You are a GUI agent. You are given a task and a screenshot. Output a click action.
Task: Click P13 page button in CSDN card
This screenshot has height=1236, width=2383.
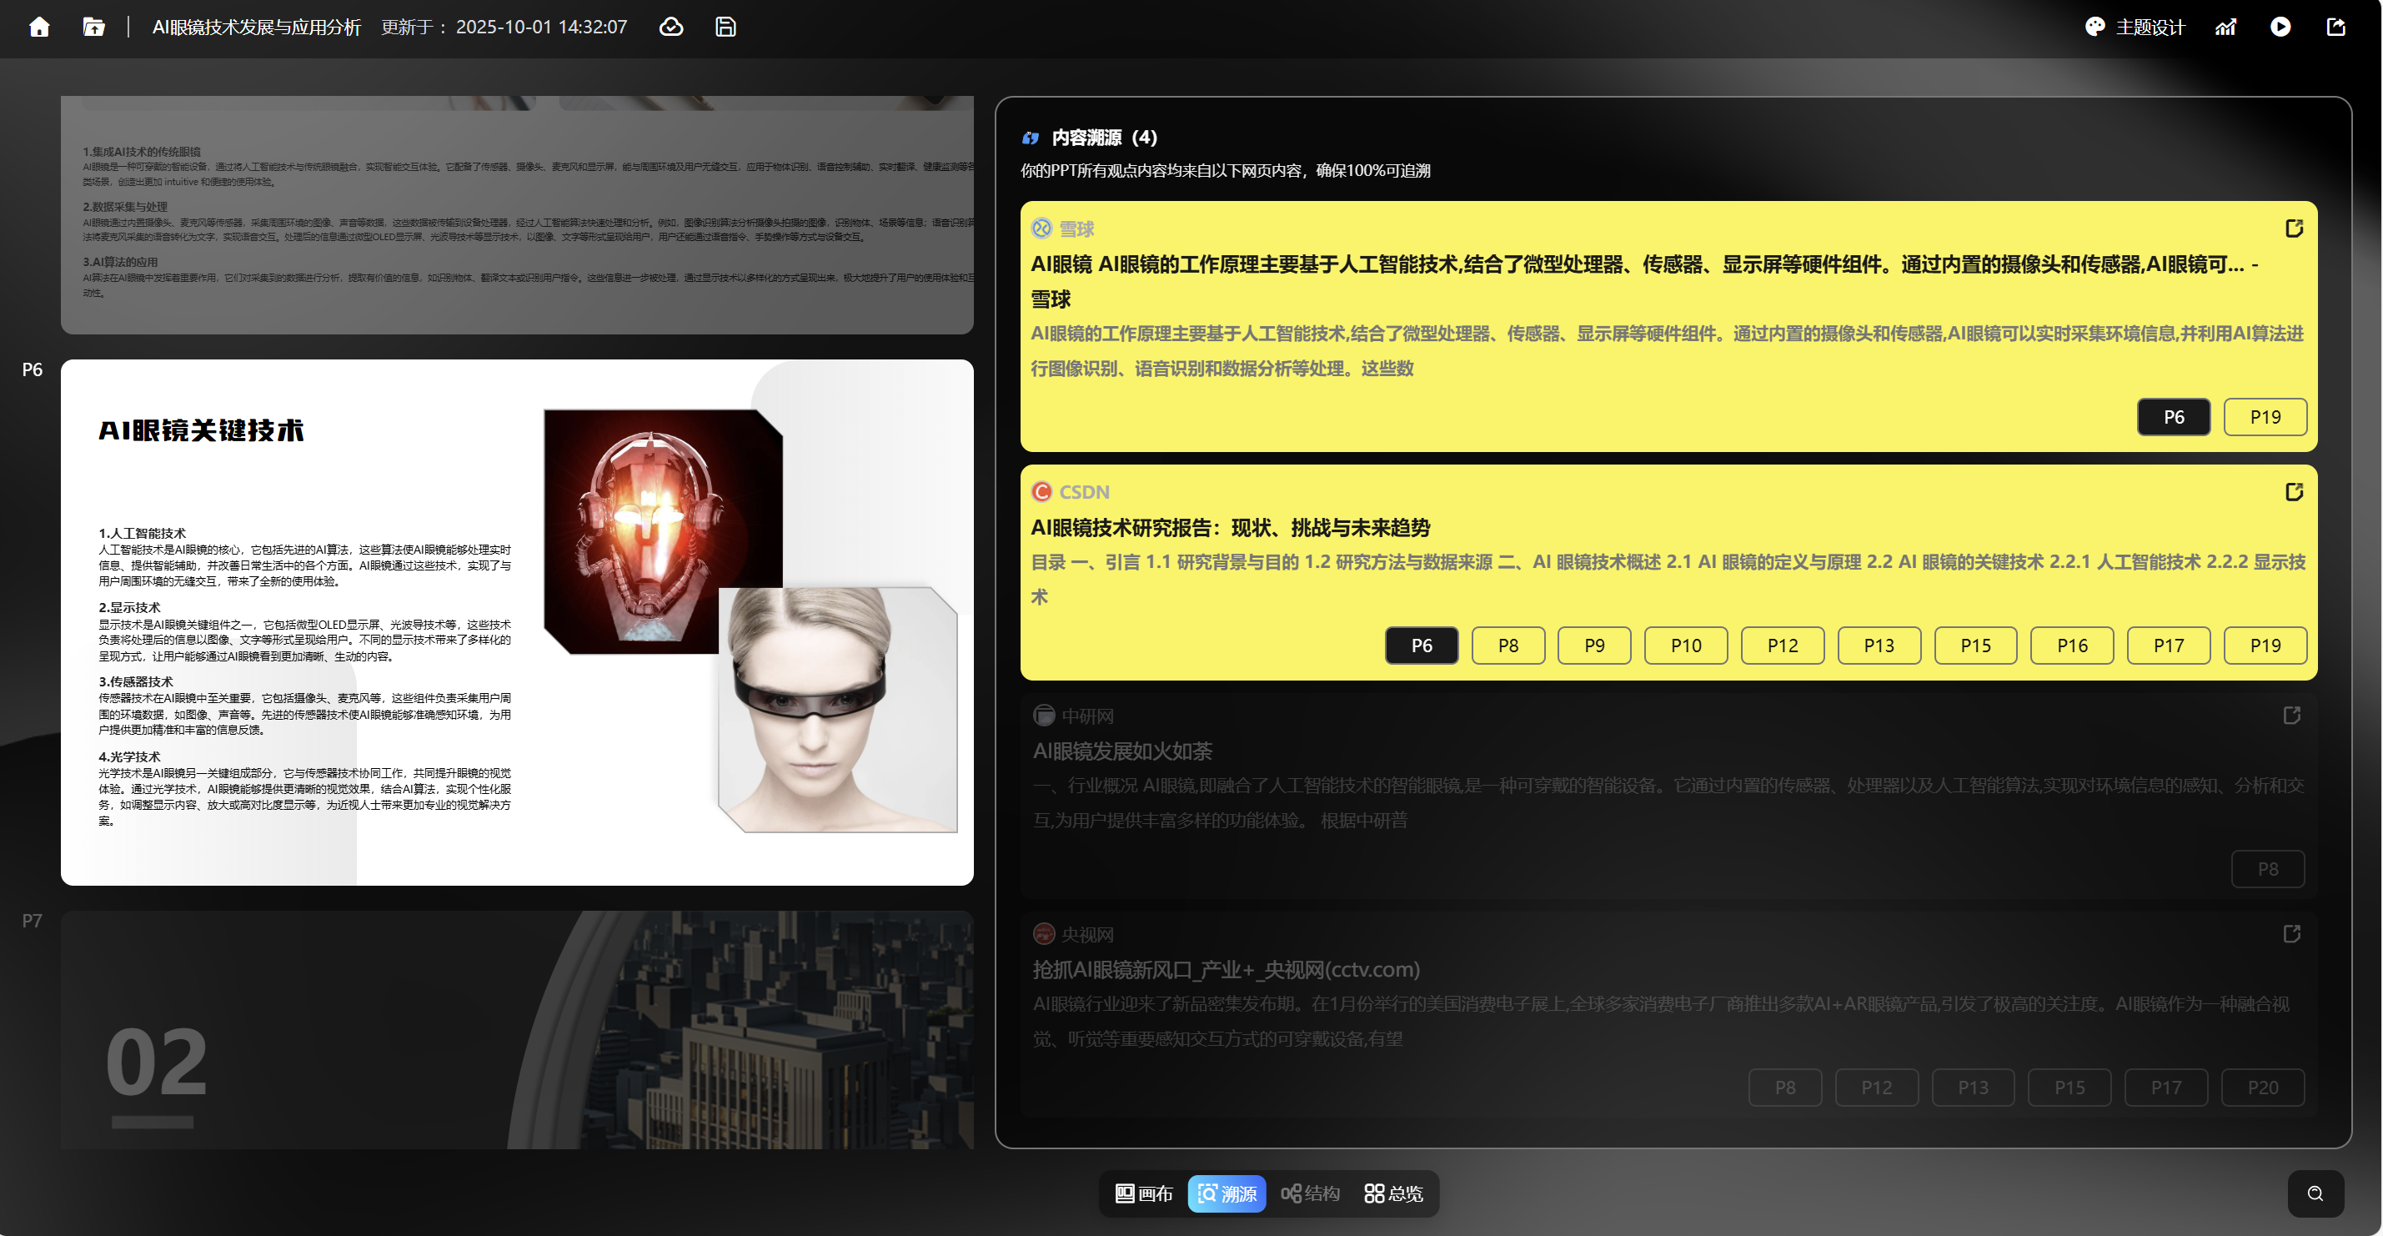1878,645
